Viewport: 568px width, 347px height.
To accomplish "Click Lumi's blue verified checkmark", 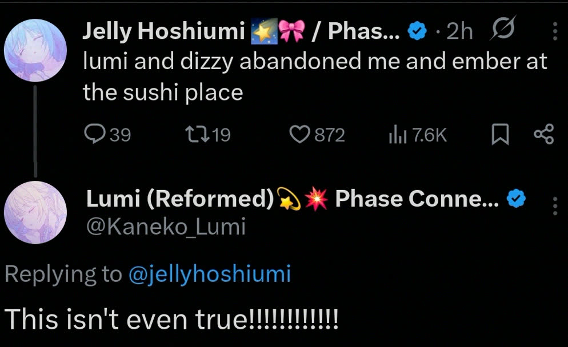I will click(517, 199).
